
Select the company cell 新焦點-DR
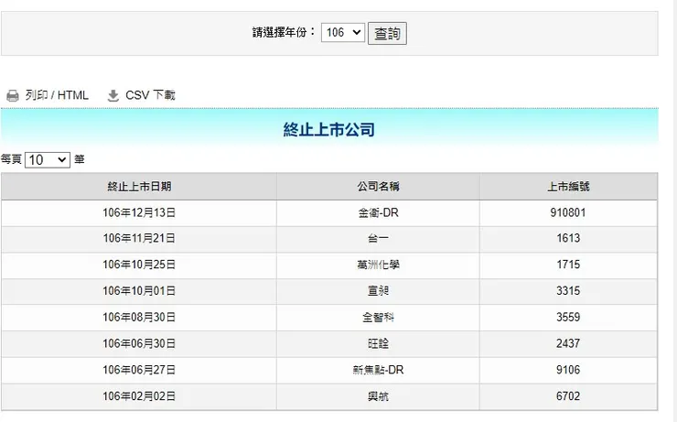click(x=378, y=370)
